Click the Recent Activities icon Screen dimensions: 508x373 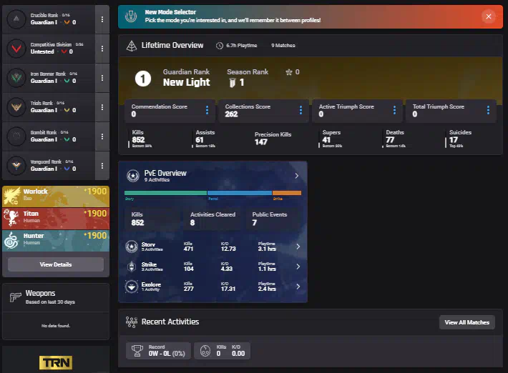tap(132, 322)
